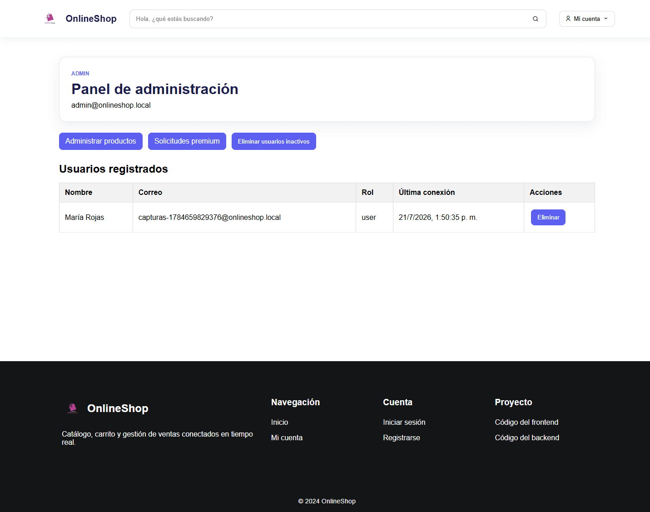The image size is (650, 512).
Task: Click OnlineShop footer brand name
Action: 118,408
